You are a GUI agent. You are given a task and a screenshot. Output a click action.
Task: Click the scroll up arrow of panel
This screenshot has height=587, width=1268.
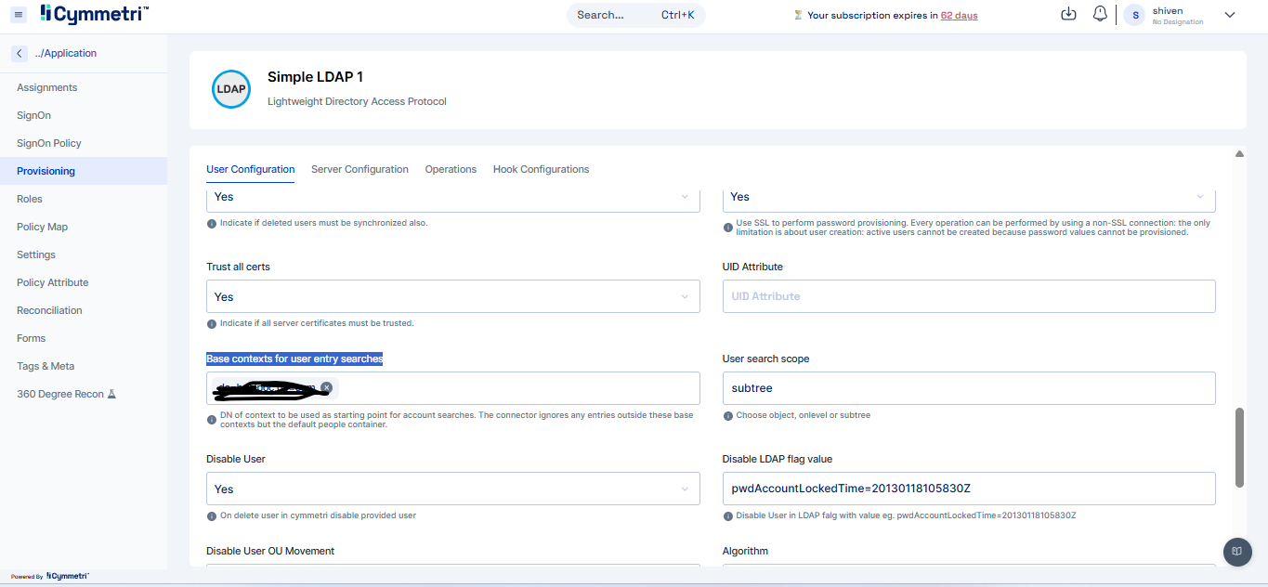[x=1239, y=154]
